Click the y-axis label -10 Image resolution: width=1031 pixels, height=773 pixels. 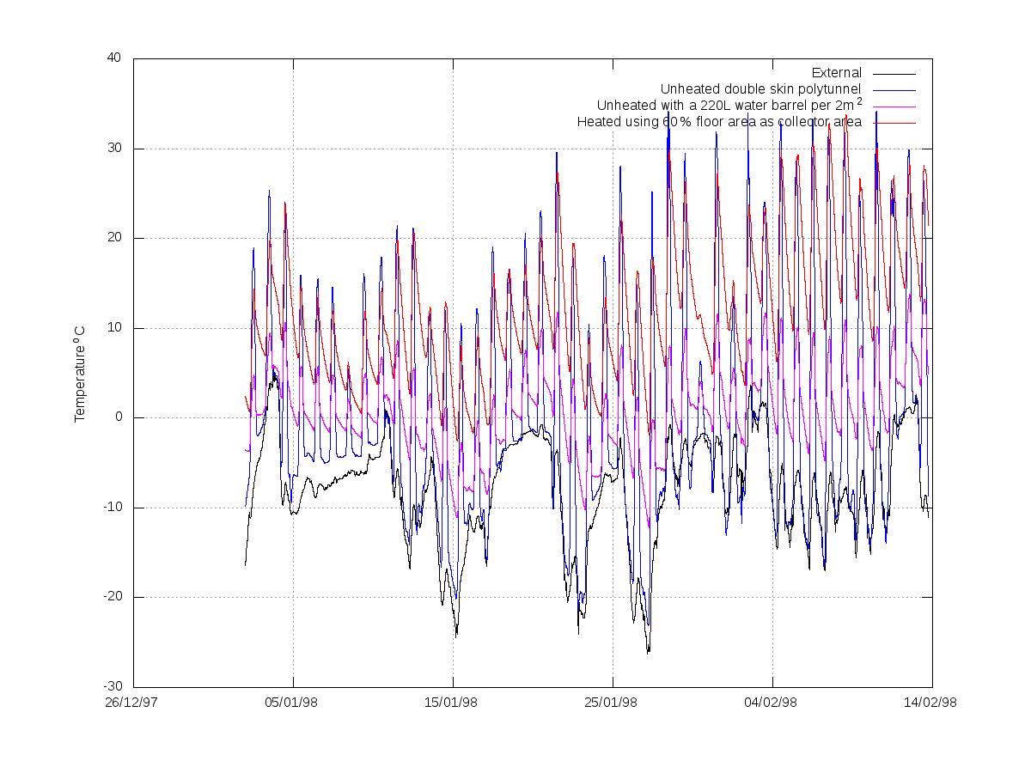[112, 508]
